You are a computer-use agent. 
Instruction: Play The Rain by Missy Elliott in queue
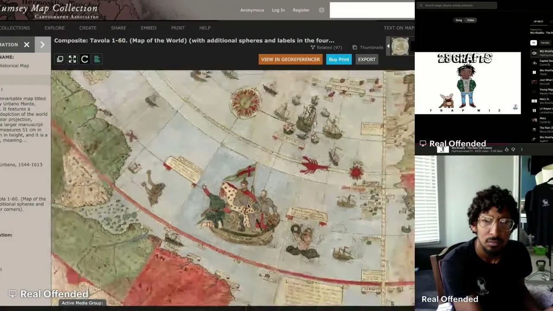[x=542, y=130]
